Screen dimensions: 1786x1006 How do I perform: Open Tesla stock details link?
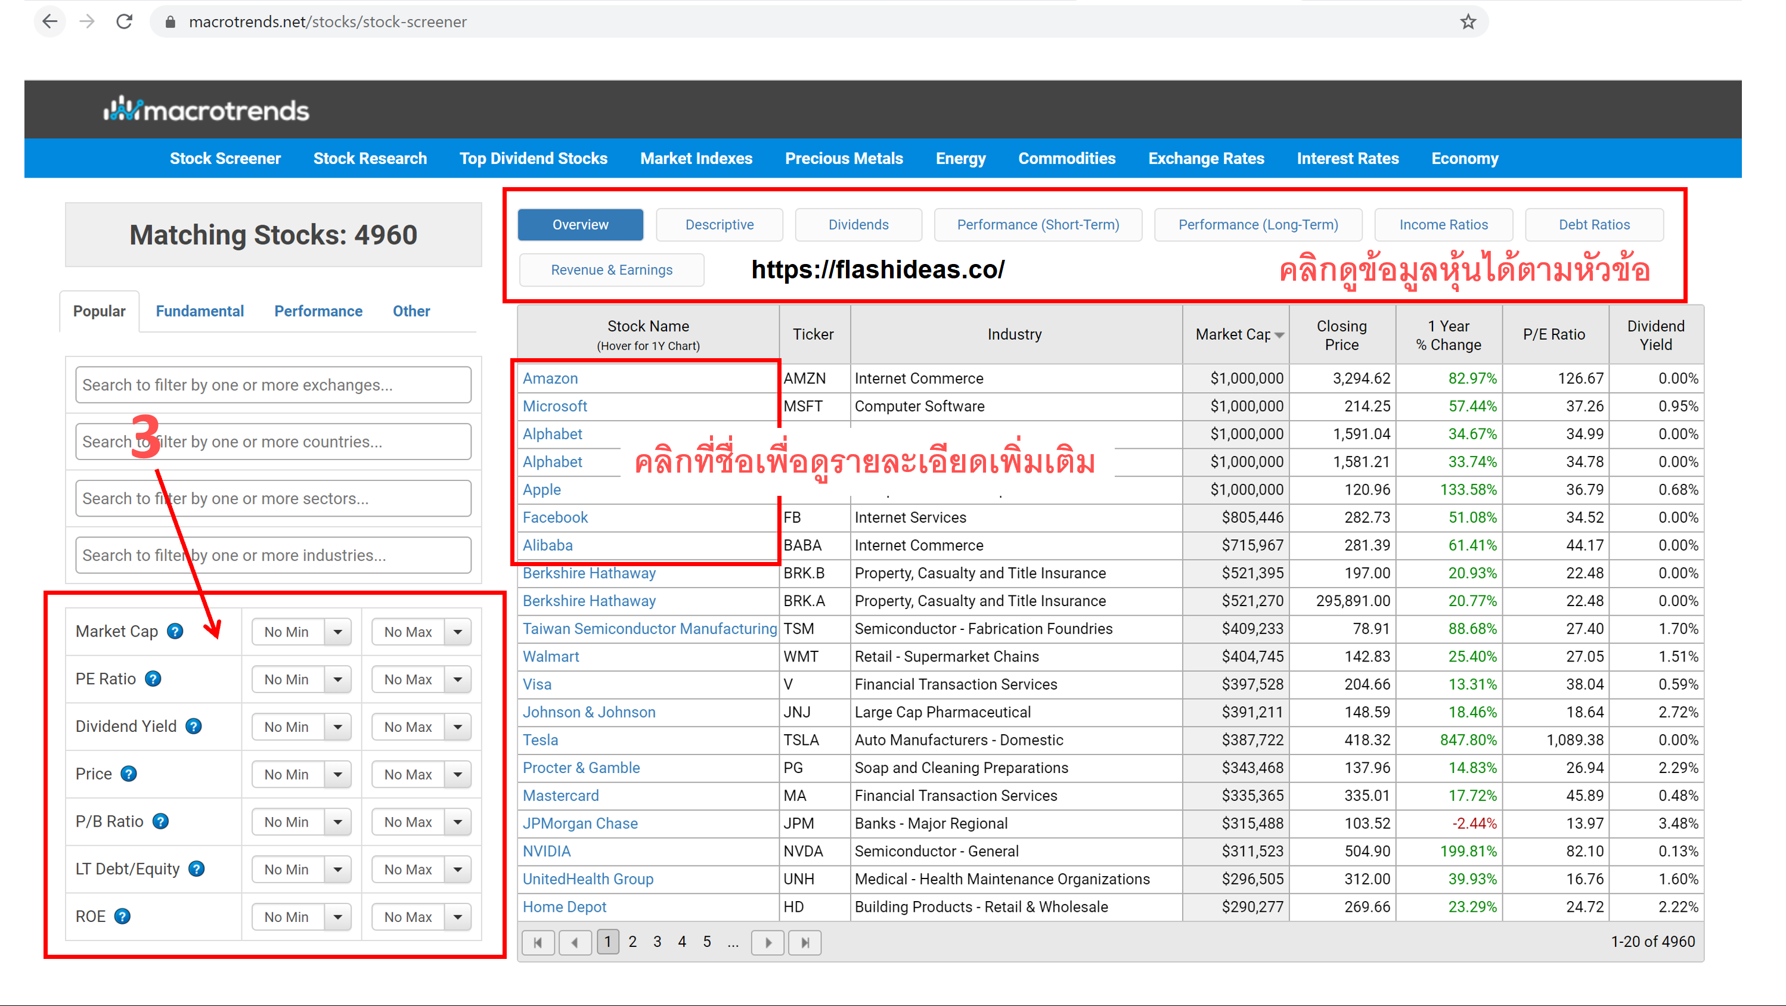tap(540, 740)
